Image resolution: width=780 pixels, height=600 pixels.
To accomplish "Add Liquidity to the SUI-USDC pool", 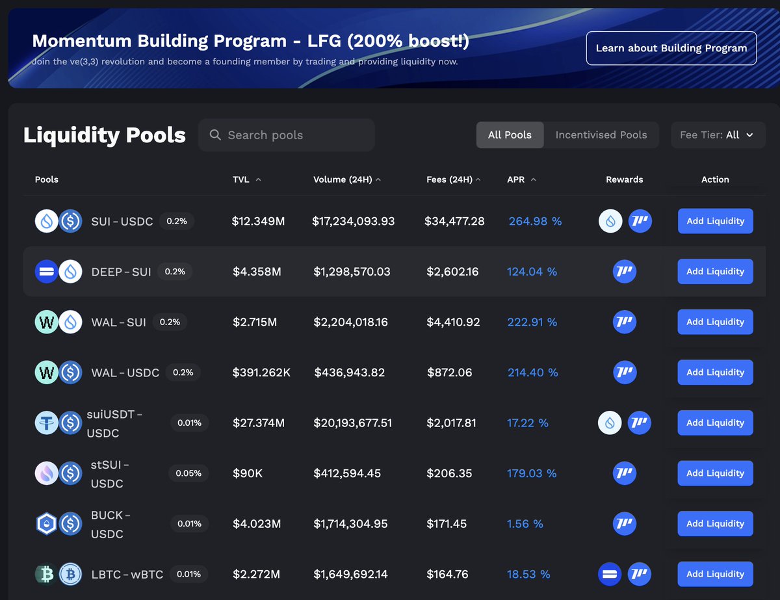I will pos(715,221).
